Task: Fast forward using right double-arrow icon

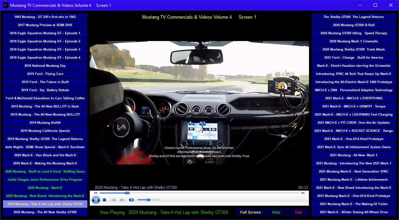Action: click(x=303, y=193)
